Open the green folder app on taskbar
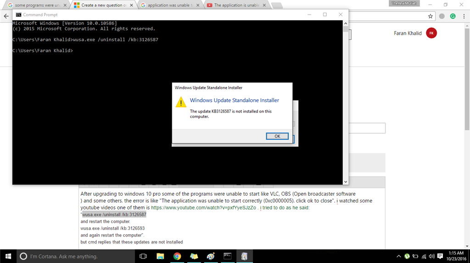Image resolution: width=470 pixels, height=263 pixels. (194, 257)
